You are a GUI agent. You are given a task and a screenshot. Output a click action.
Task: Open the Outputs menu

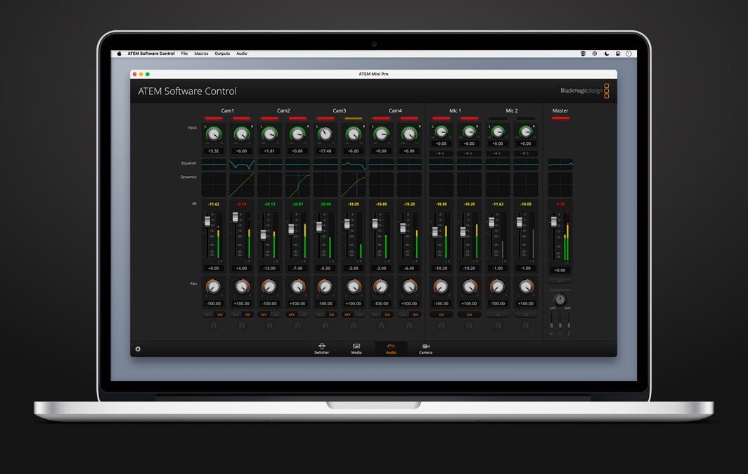[222, 53]
